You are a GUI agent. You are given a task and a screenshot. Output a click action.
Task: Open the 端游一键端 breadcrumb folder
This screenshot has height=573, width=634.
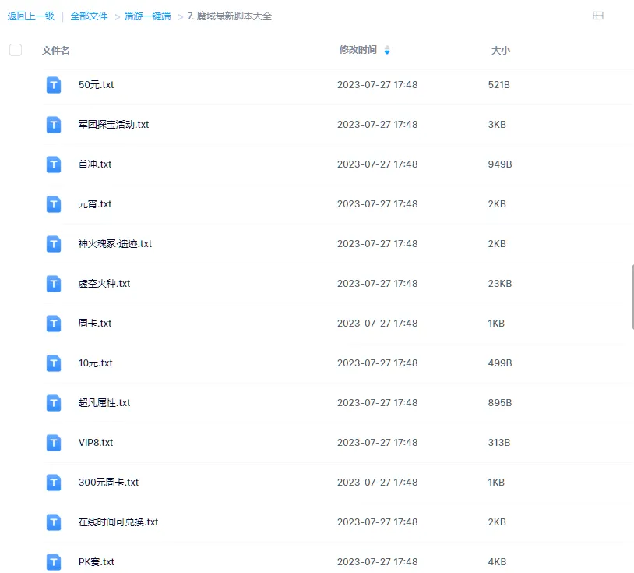pyautogui.click(x=147, y=16)
